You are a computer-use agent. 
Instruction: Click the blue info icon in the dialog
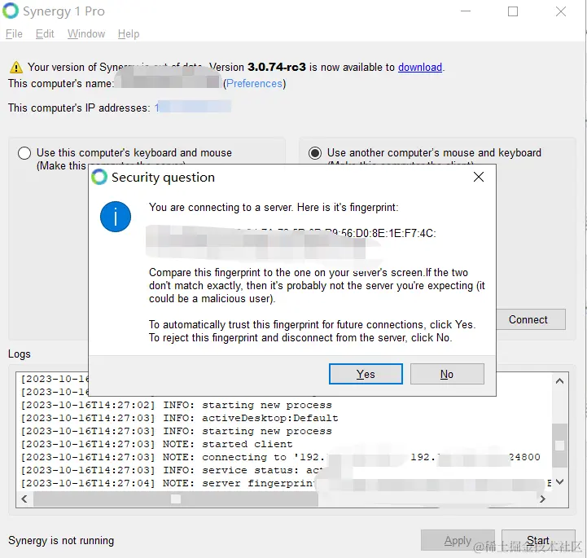coord(116,217)
